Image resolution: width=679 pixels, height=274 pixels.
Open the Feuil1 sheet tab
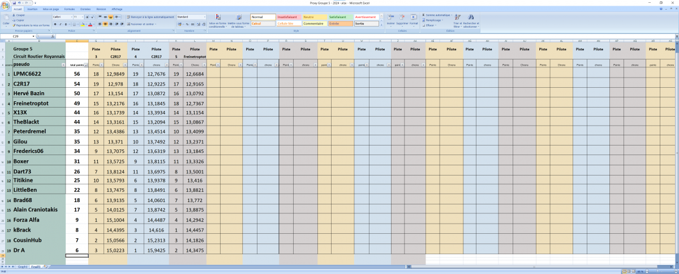[36, 266]
